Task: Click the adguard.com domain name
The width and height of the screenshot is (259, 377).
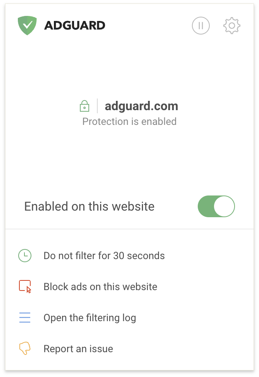Action: 142,106
